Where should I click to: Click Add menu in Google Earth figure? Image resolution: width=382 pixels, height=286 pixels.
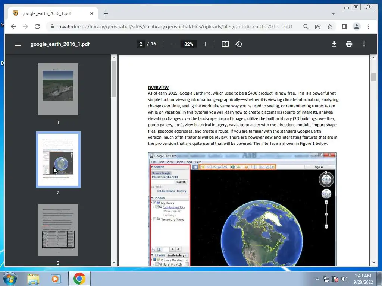[189, 162]
